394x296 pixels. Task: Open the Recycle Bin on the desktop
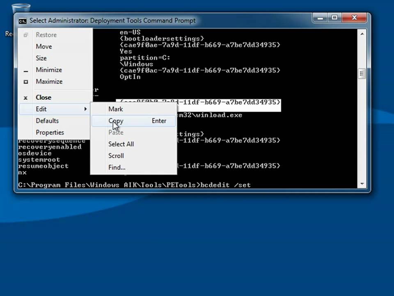[21, 8]
